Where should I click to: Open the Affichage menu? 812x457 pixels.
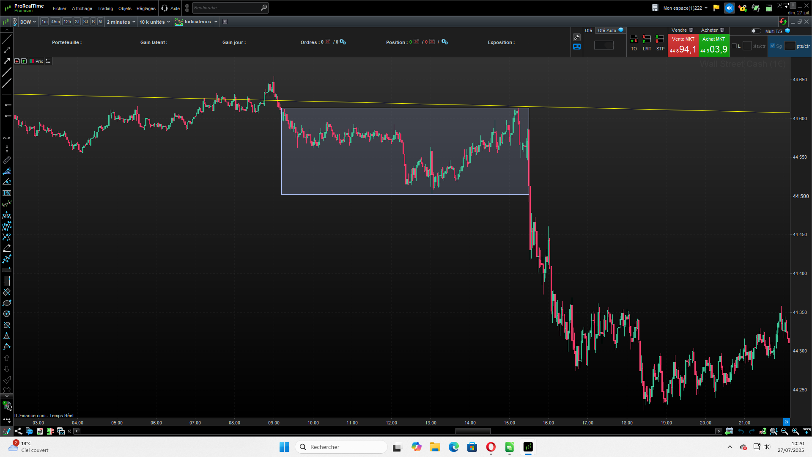pyautogui.click(x=82, y=8)
